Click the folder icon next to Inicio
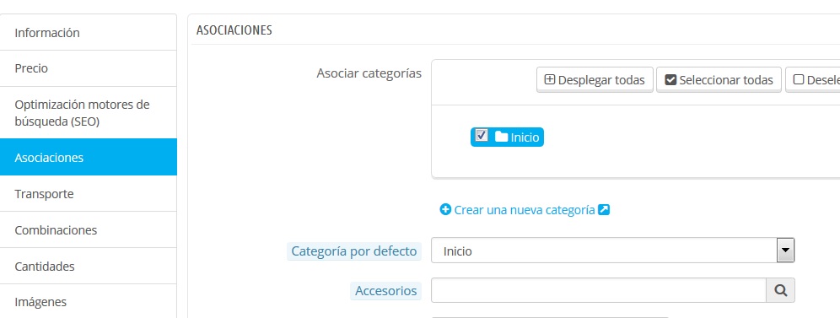 501,137
